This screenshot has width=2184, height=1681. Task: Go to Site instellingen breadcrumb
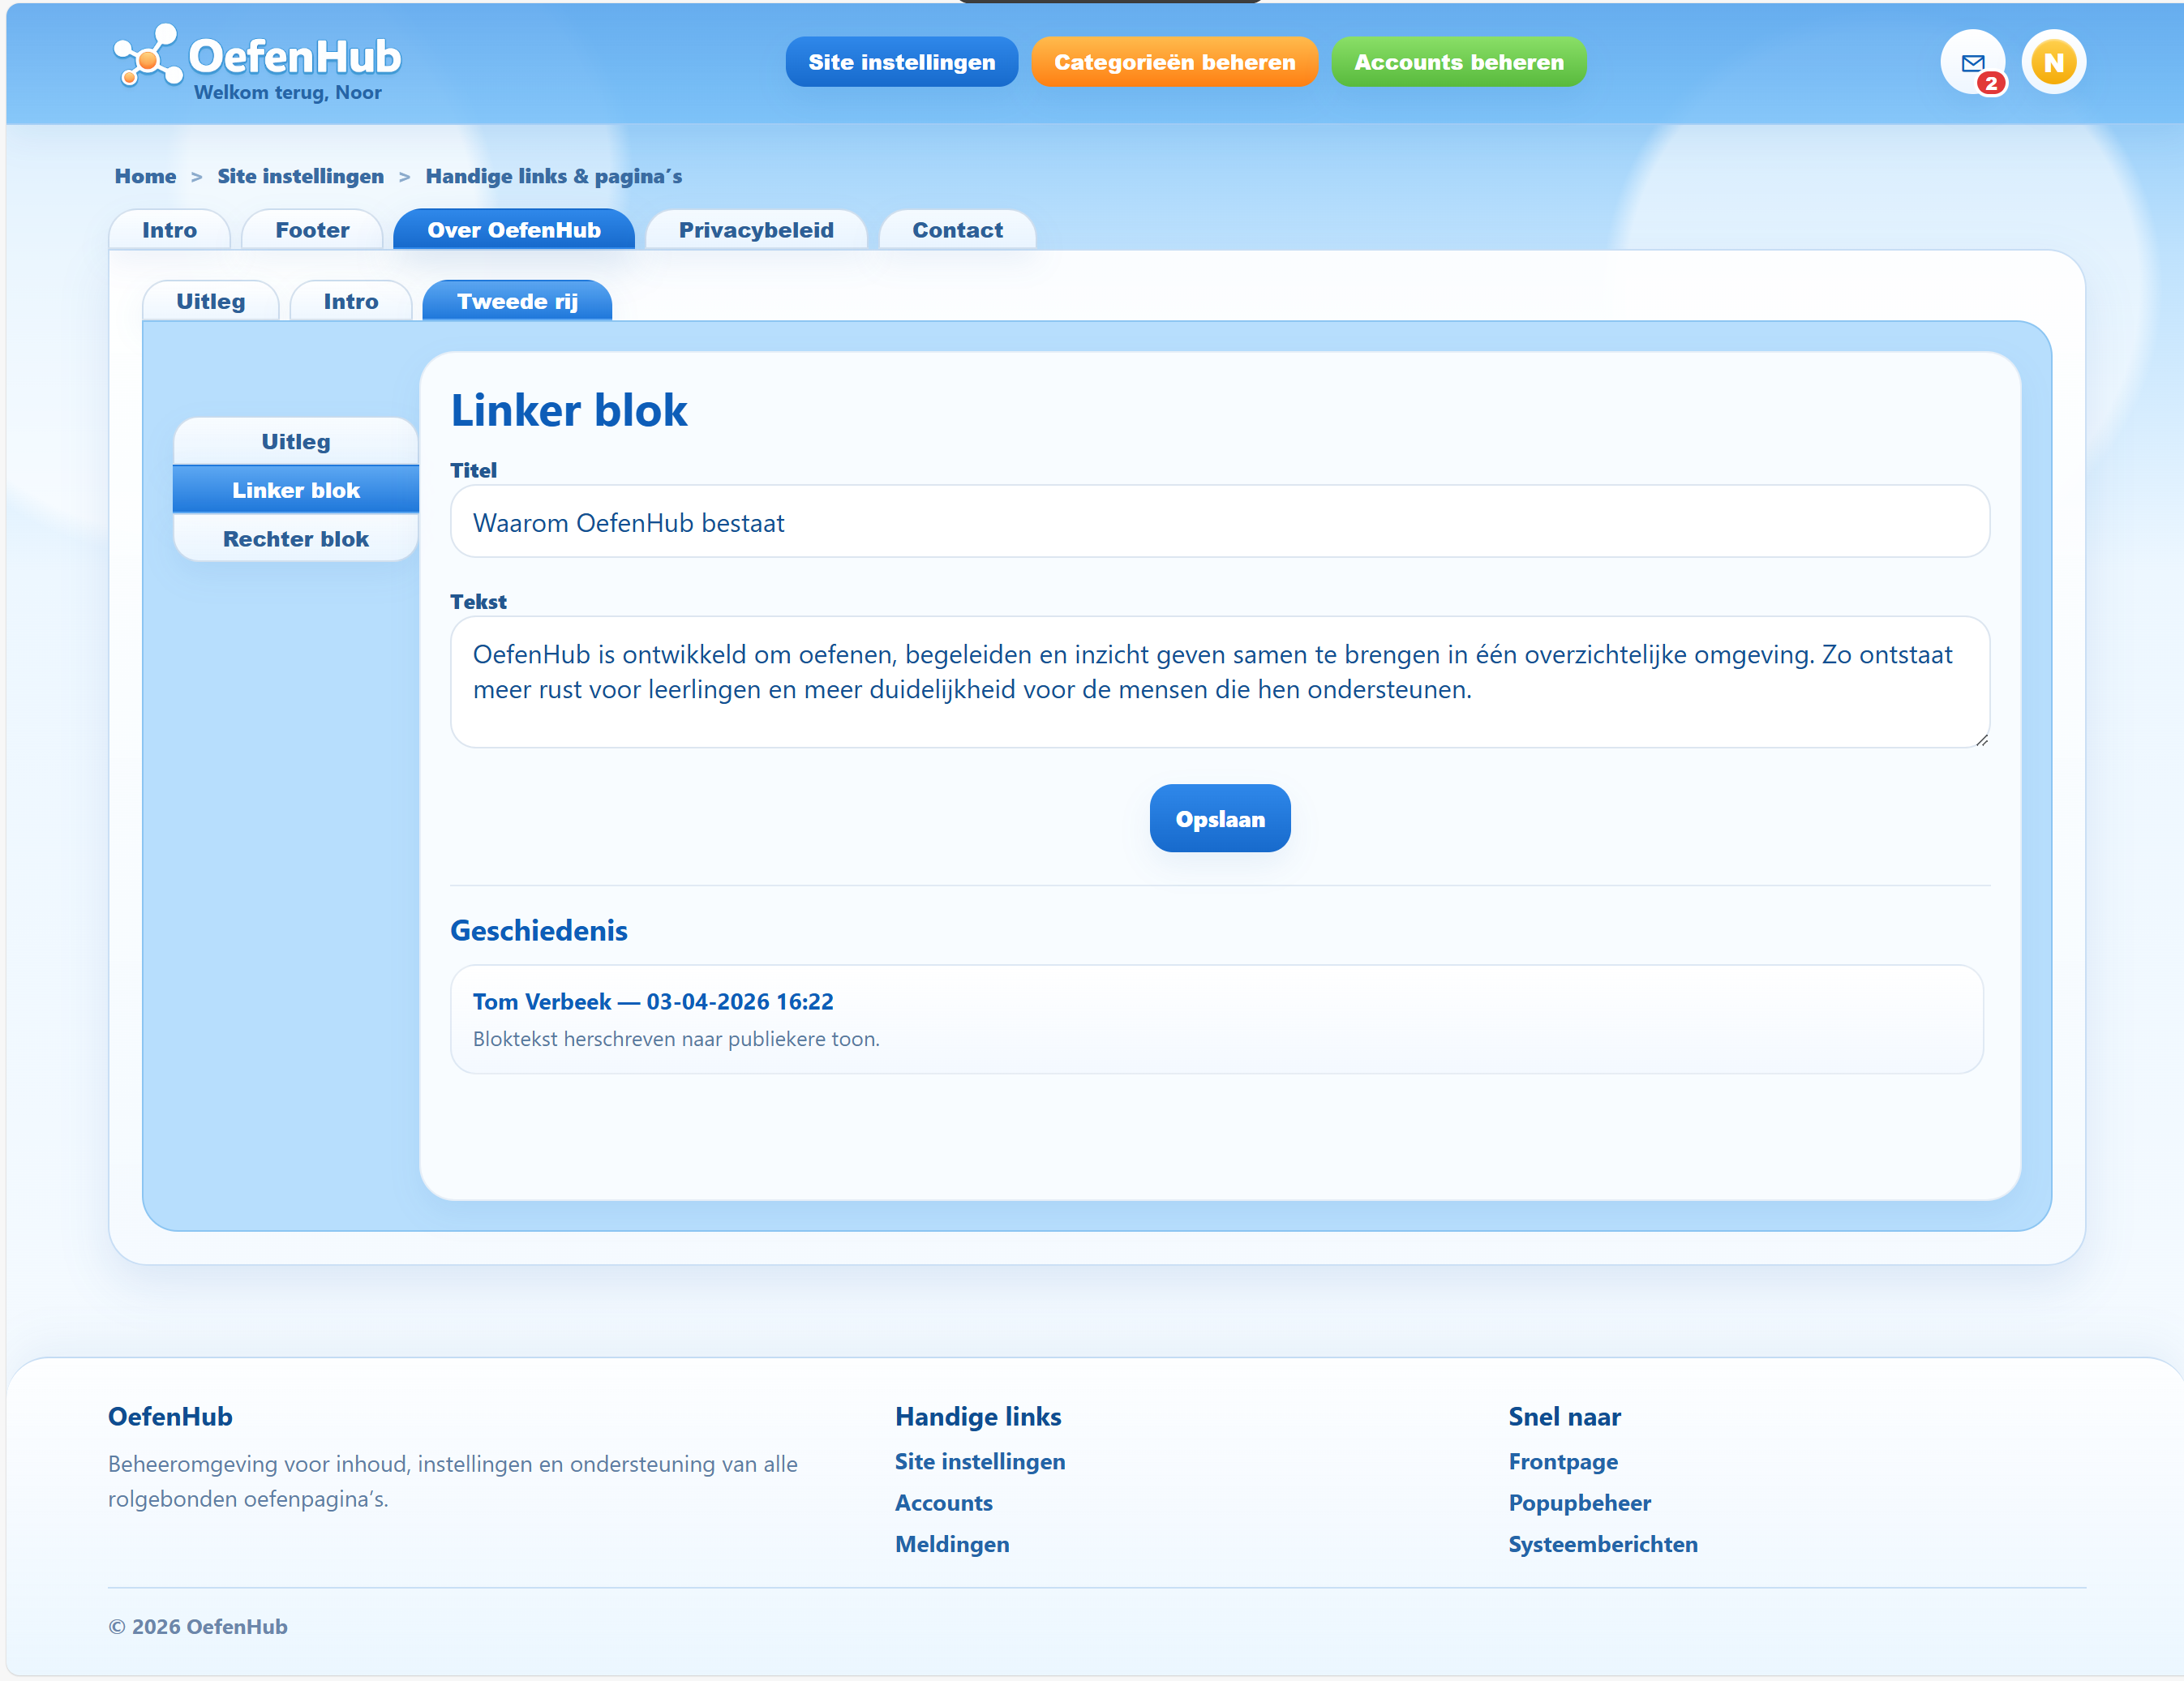tap(300, 176)
